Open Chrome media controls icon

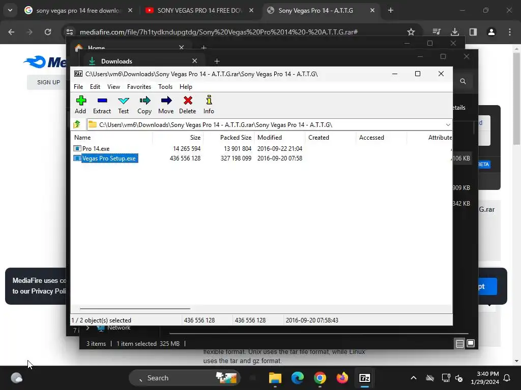pyautogui.click(x=437, y=32)
